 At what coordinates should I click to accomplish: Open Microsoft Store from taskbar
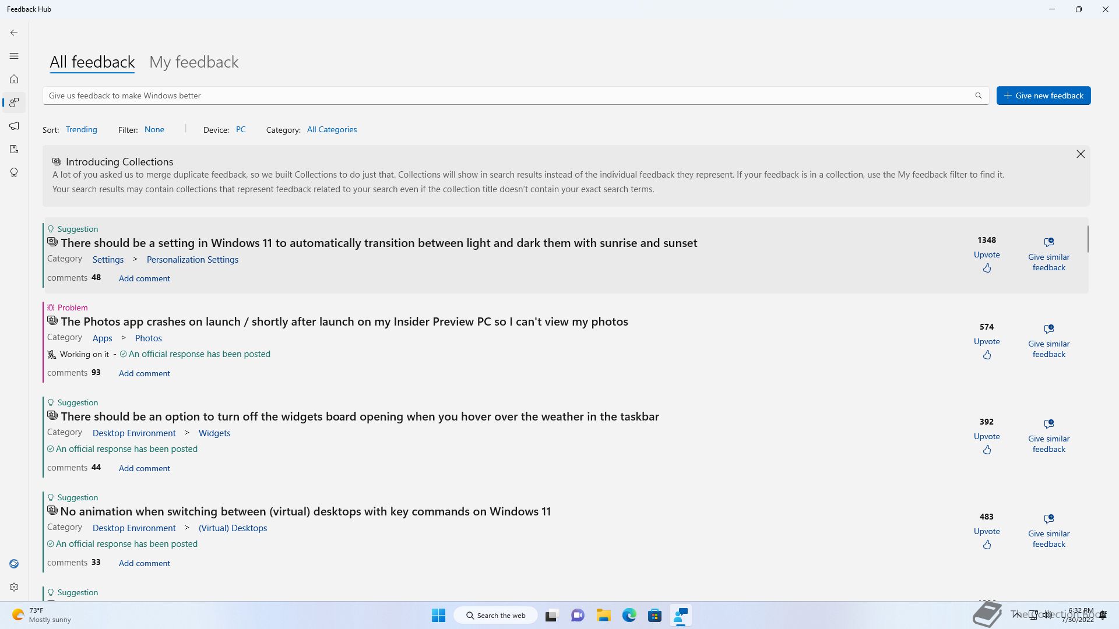pyautogui.click(x=654, y=615)
